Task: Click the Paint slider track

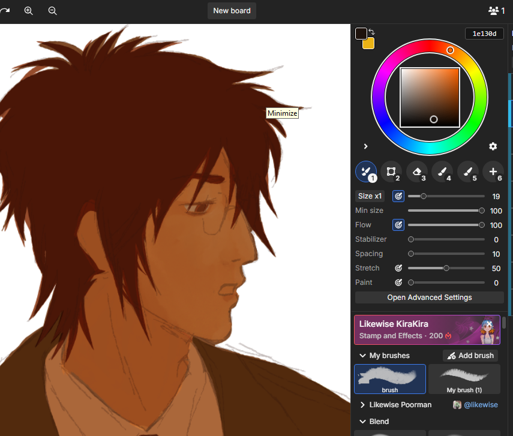Action: pyautogui.click(x=446, y=282)
